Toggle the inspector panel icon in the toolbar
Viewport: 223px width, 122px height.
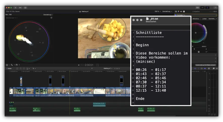207,8
